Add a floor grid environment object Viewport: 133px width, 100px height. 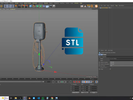coord(47,6)
